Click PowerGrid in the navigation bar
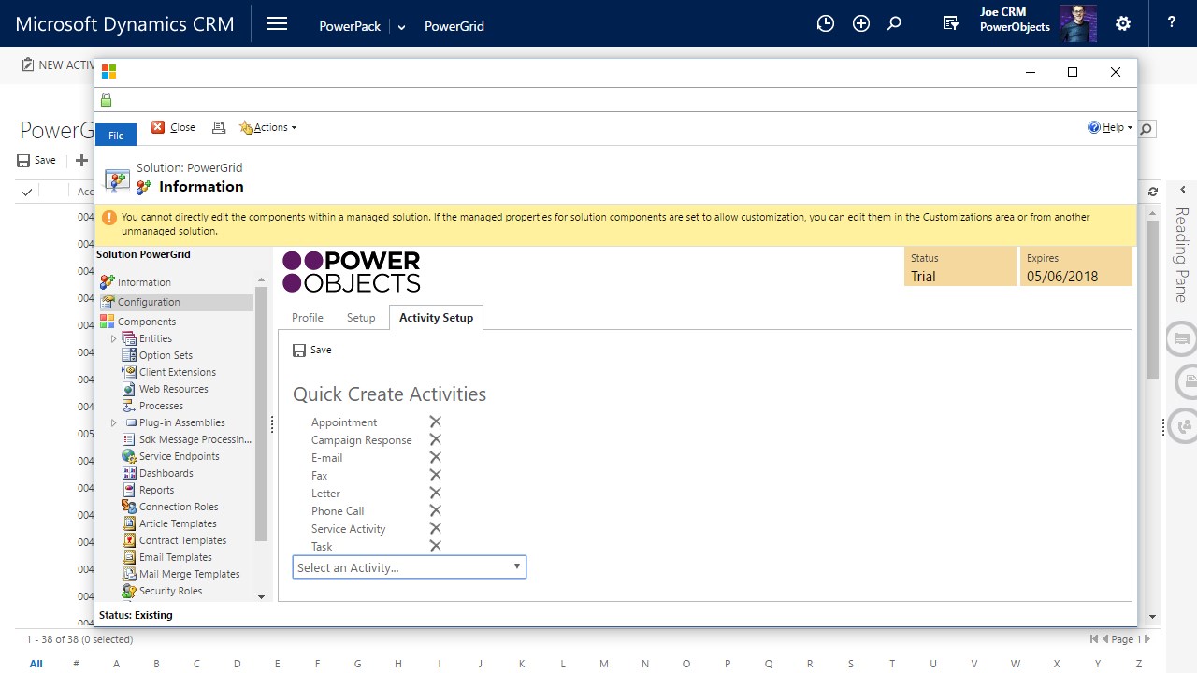The height and width of the screenshot is (673, 1197). point(454,26)
